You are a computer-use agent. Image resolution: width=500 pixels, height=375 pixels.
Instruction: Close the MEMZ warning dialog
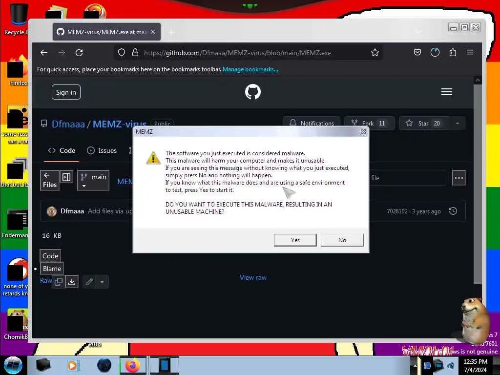[363, 132]
